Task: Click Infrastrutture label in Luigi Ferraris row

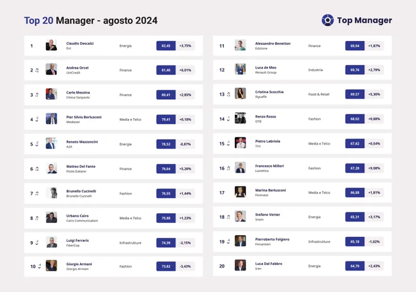Action: point(130,242)
